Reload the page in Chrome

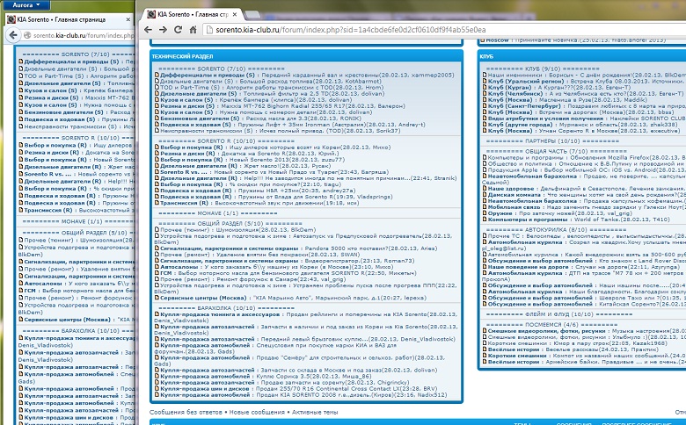[179, 29]
